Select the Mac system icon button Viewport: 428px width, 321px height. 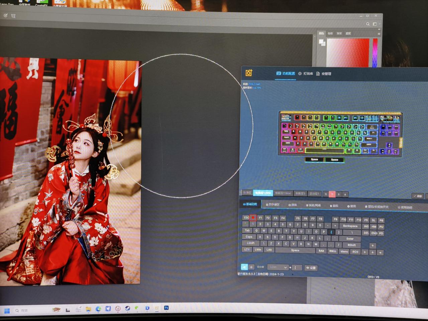click(251, 267)
